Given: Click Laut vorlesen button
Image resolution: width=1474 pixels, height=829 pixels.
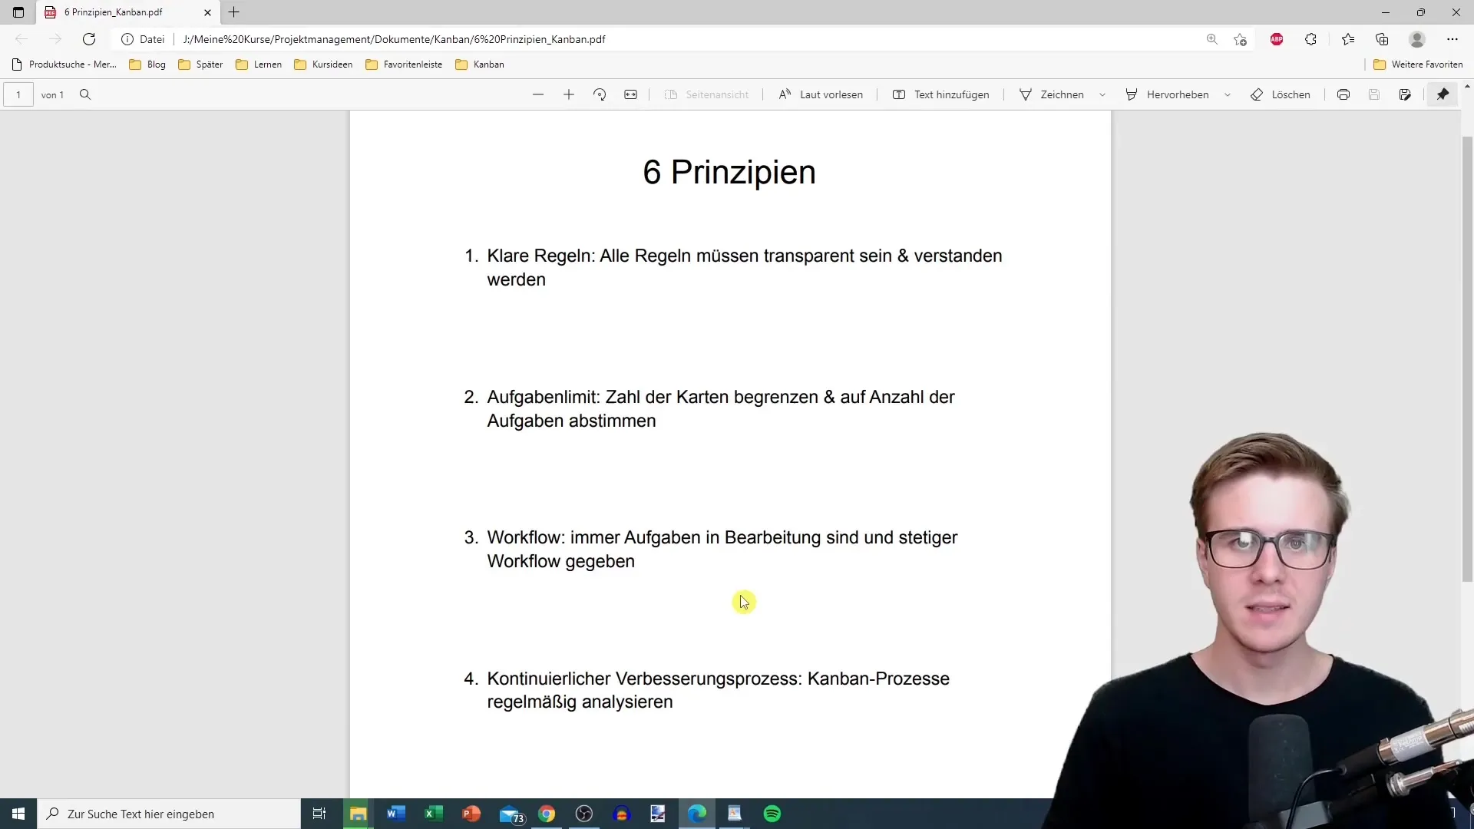Looking at the screenshot, I should [x=821, y=94].
